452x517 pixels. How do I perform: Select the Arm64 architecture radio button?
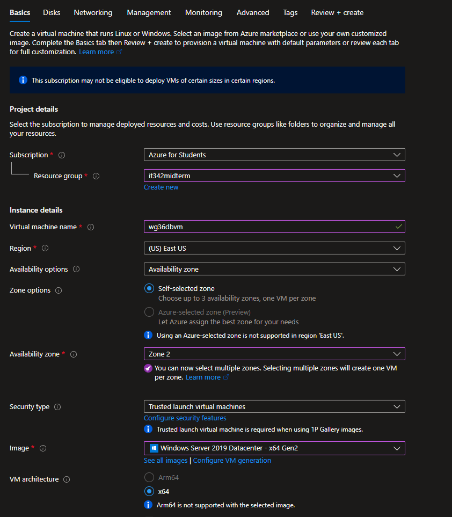pyautogui.click(x=149, y=477)
